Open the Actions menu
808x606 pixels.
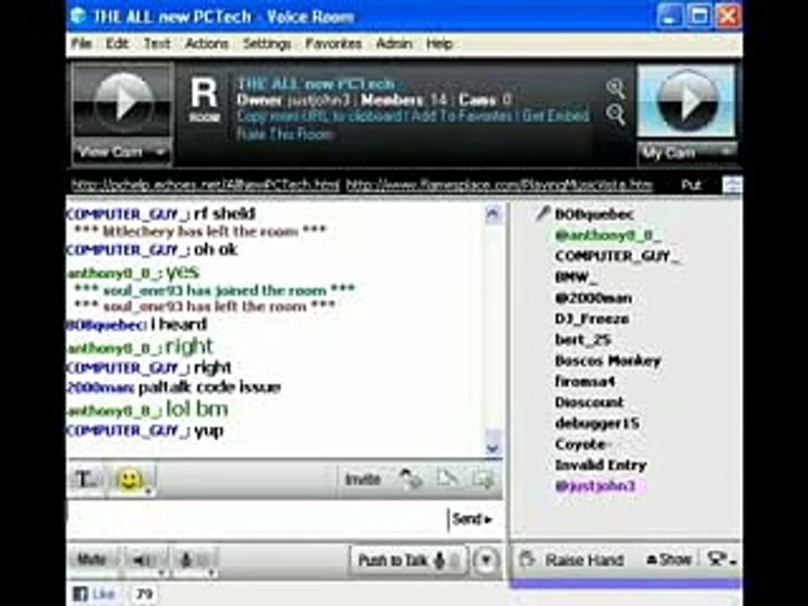click(206, 44)
